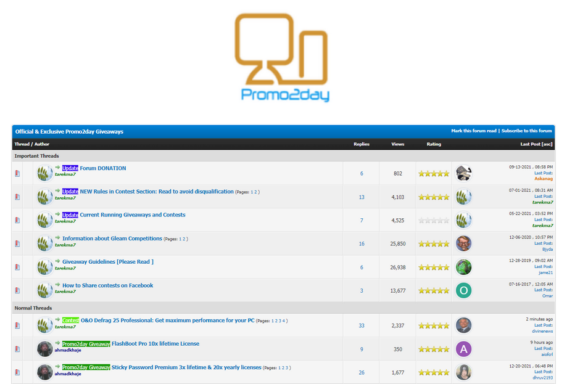Open jame21 user profile link
This screenshot has width=567, height=384.
[x=545, y=272]
